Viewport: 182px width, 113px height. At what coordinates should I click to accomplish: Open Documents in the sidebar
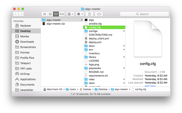point(26,84)
